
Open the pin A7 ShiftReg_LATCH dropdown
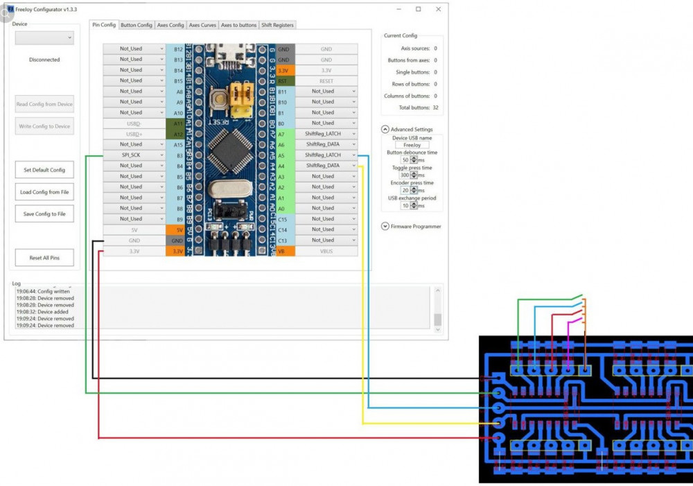[x=326, y=134]
